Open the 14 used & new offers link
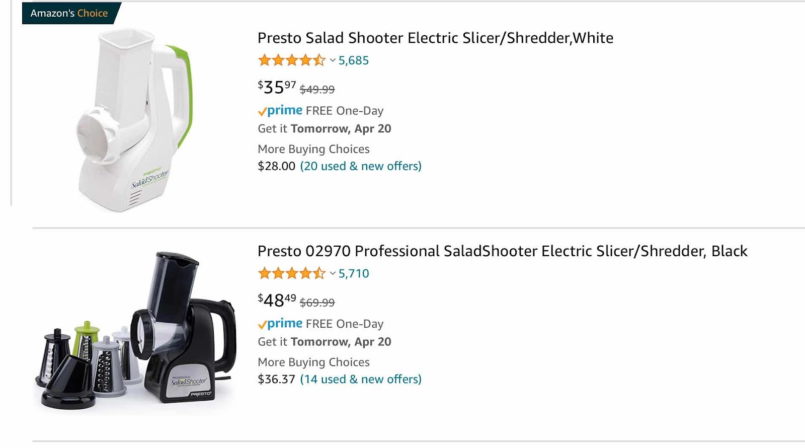The image size is (805, 448). pyautogui.click(x=361, y=380)
